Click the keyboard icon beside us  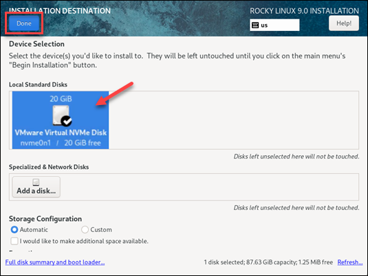click(x=255, y=25)
